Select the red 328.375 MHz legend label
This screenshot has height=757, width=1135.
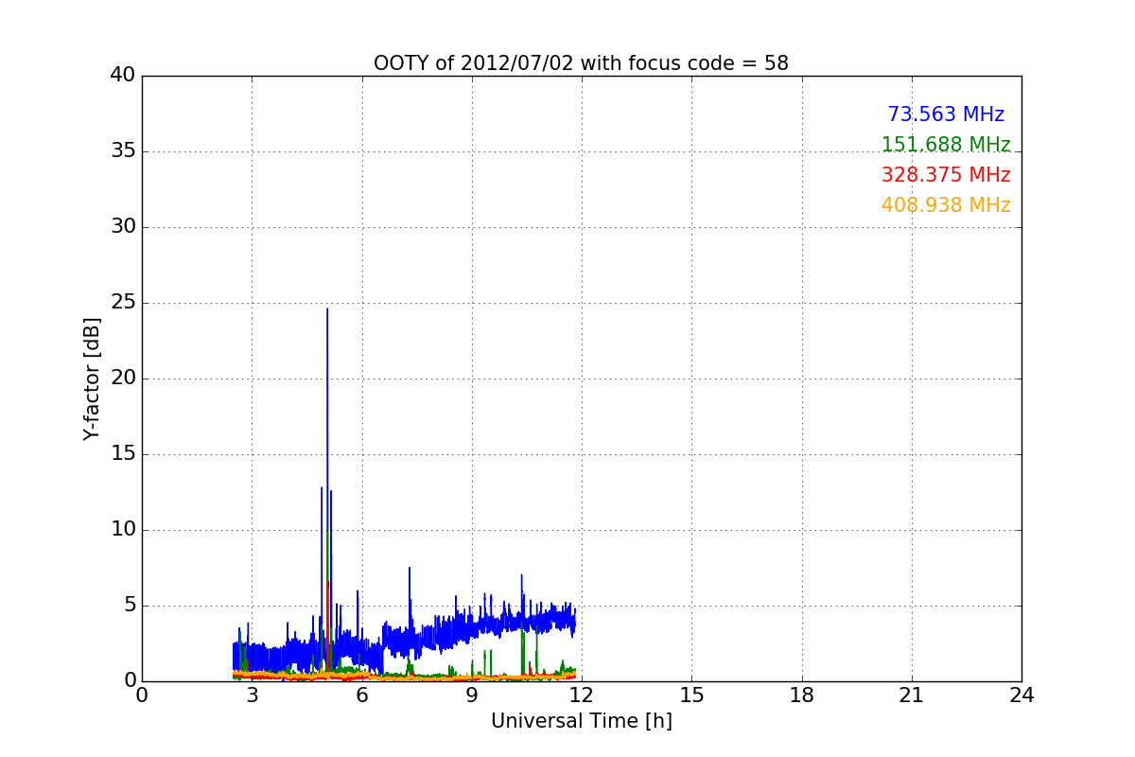pyautogui.click(x=946, y=175)
